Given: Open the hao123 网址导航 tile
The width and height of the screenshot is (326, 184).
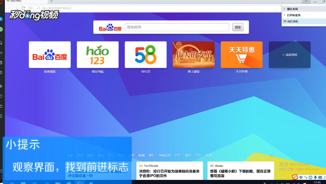Looking at the screenshot, I should coord(98,55).
